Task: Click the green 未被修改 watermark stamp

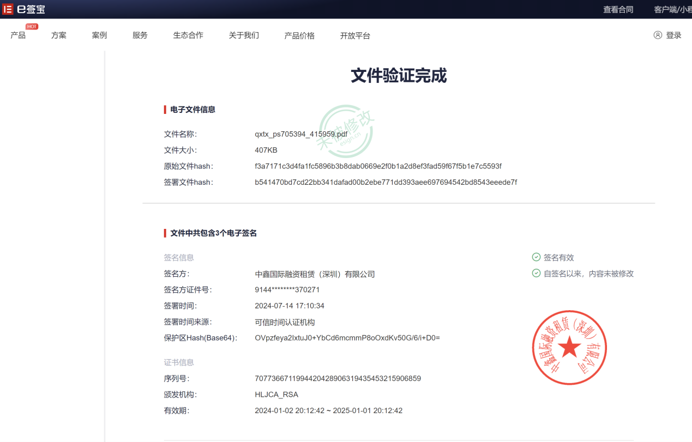Action: pyautogui.click(x=346, y=131)
